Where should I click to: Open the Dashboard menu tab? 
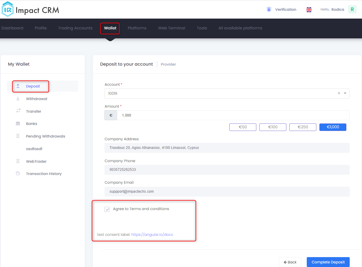tap(12, 28)
